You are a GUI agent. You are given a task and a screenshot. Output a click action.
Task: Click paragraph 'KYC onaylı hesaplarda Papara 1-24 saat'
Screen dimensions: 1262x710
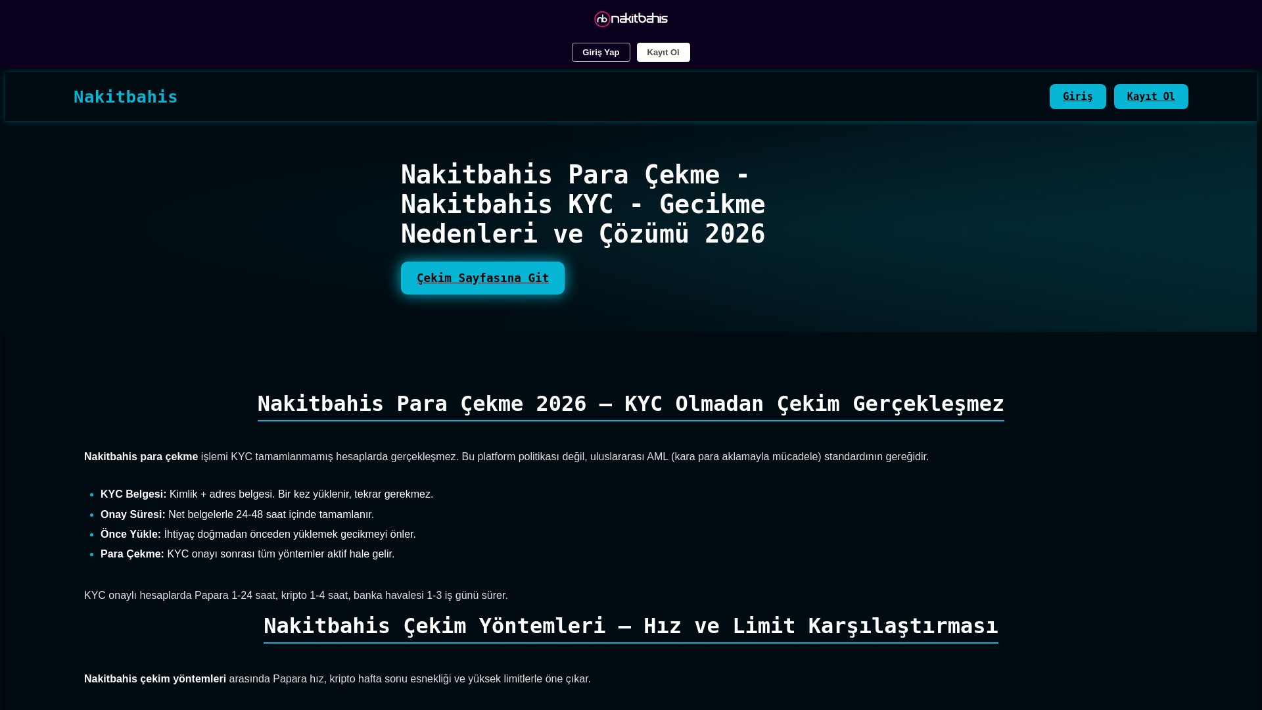click(296, 595)
